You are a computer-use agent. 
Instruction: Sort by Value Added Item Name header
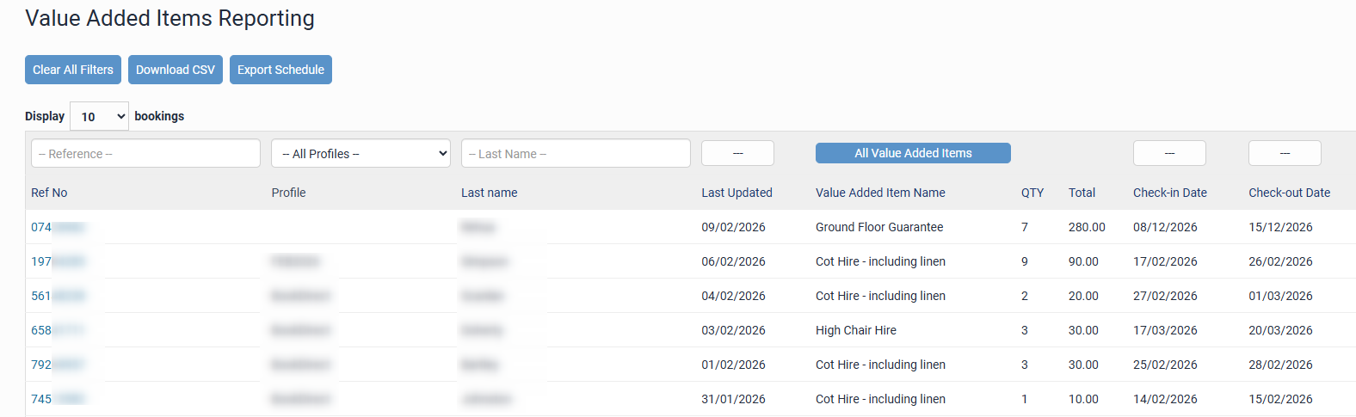click(880, 193)
